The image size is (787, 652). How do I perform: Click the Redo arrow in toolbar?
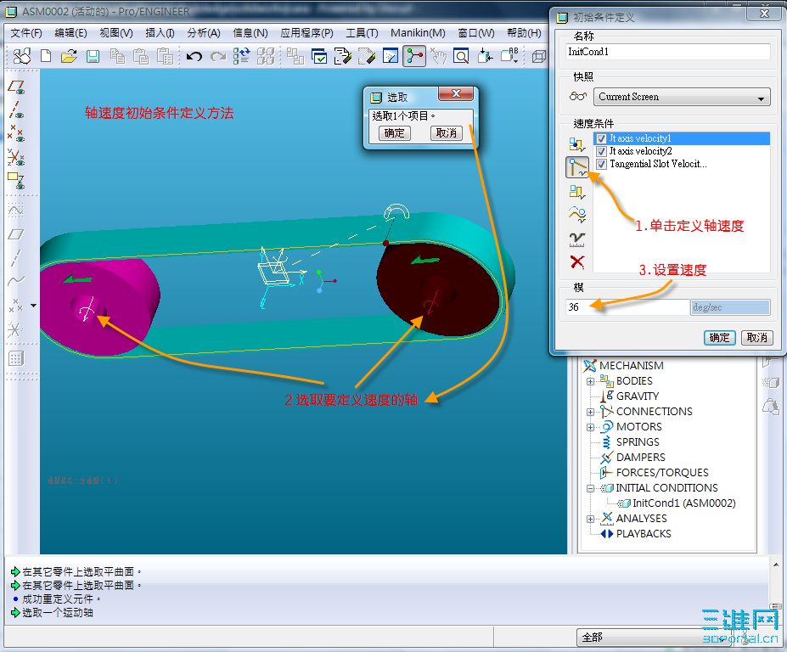tap(218, 56)
